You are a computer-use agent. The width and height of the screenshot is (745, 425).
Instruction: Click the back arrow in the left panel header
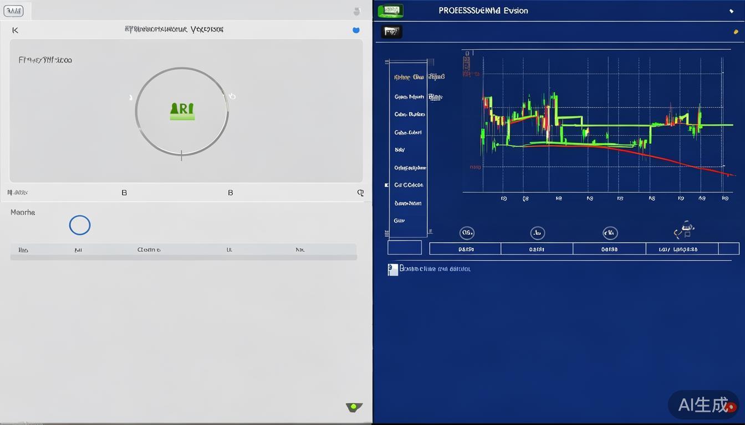[15, 30]
